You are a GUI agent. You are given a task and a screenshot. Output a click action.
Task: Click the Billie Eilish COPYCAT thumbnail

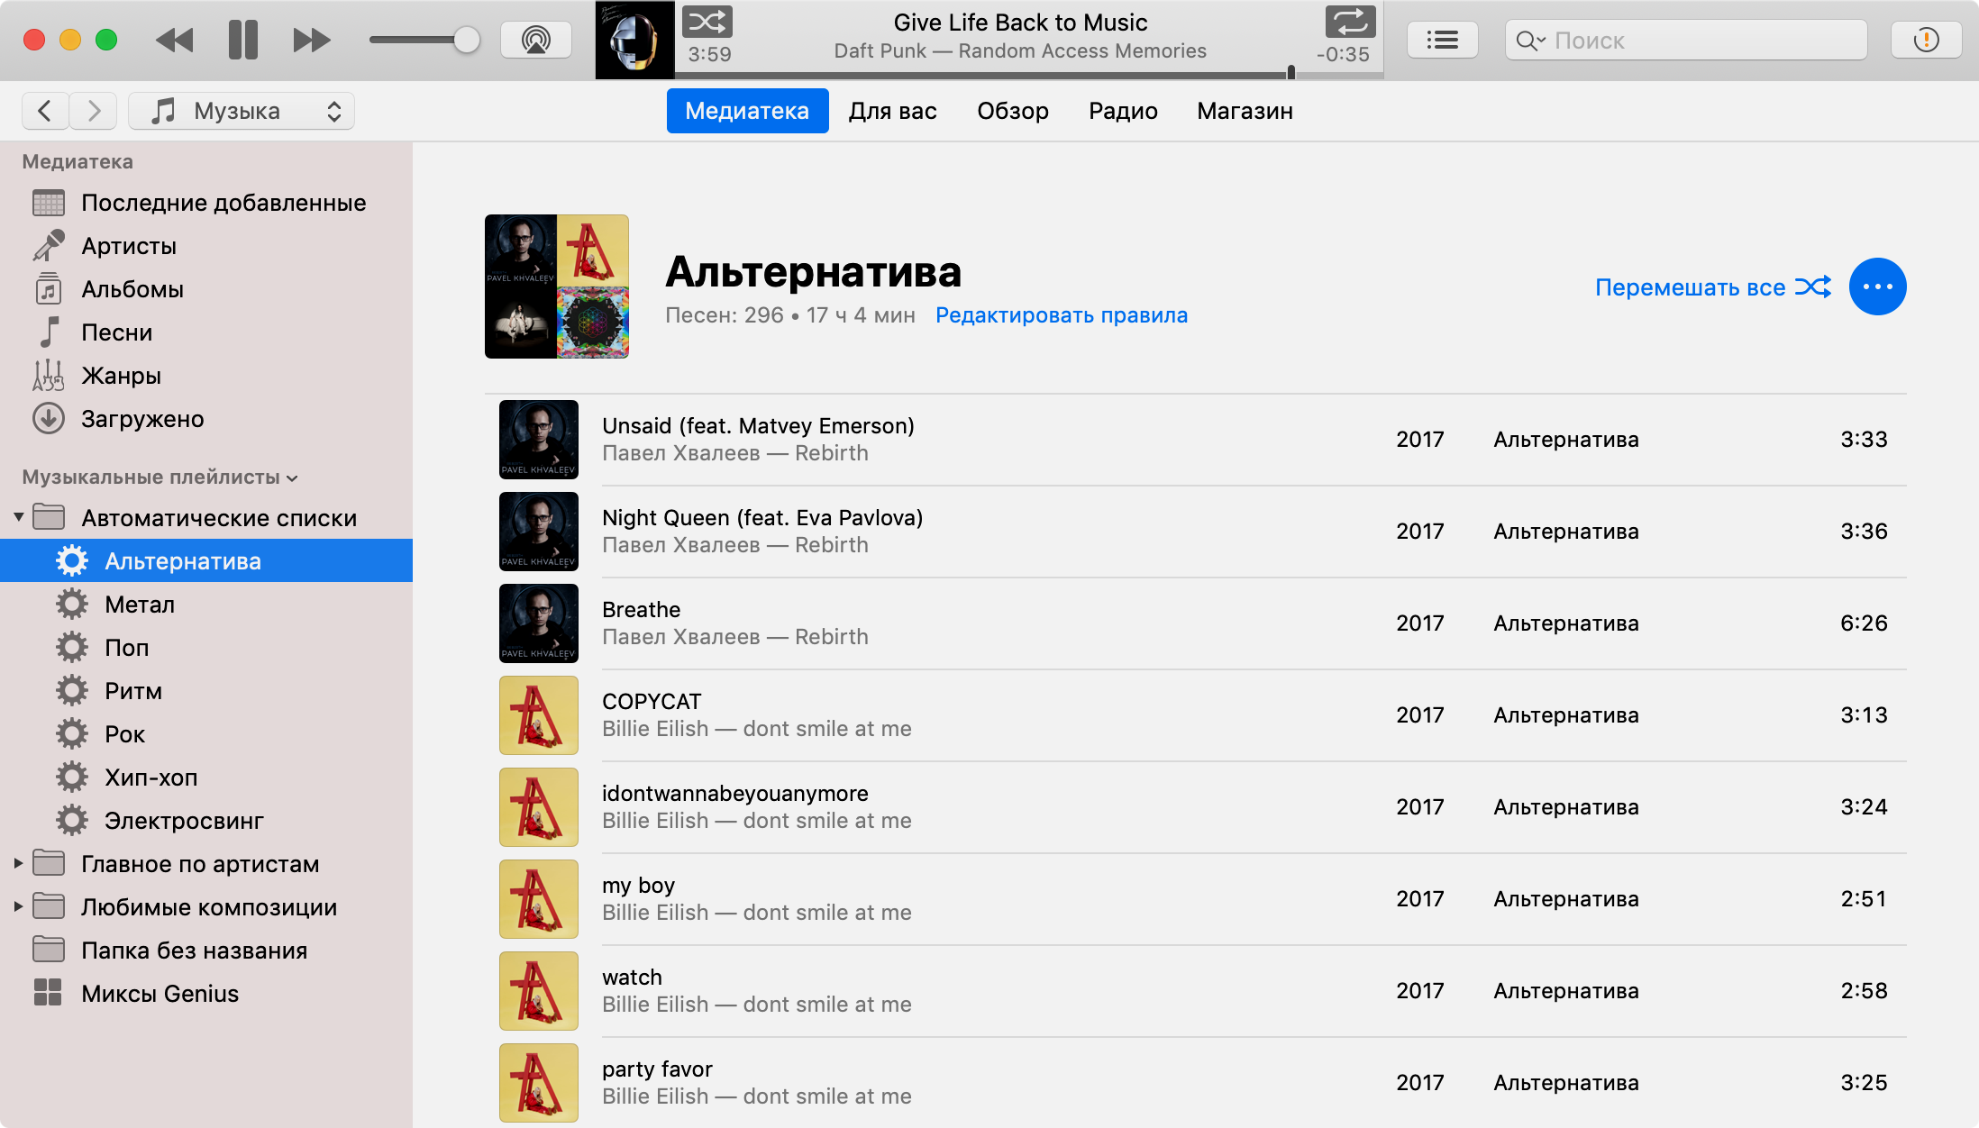pos(537,714)
